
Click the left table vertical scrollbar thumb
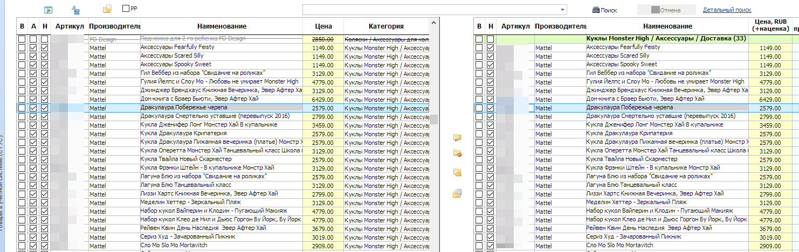coord(433,120)
